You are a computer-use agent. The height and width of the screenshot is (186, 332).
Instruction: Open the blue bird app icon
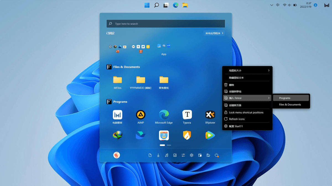click(141, 135)
